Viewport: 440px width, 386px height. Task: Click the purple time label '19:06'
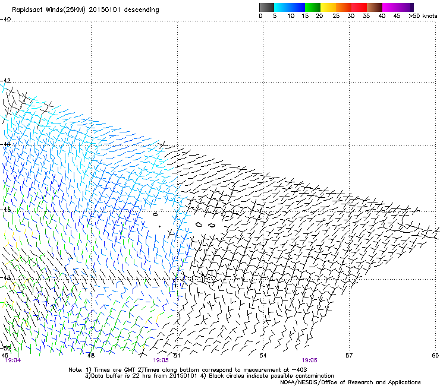coord(310,360)
